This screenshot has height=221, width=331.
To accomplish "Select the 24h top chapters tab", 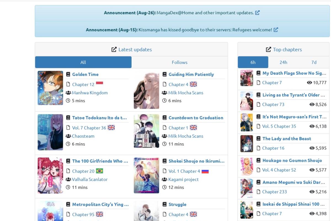I will click(283, 62).
